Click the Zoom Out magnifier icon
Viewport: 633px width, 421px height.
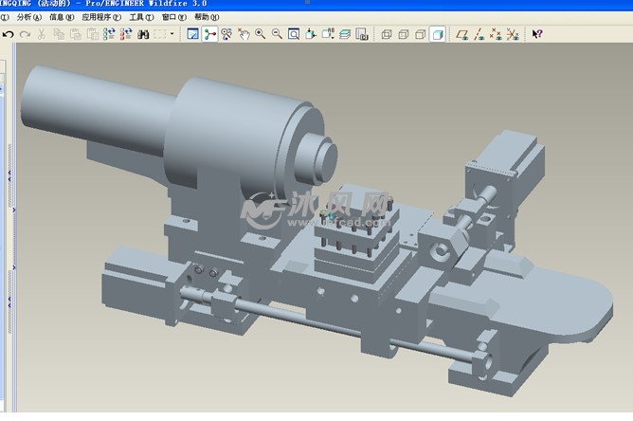tap(277, 34)
